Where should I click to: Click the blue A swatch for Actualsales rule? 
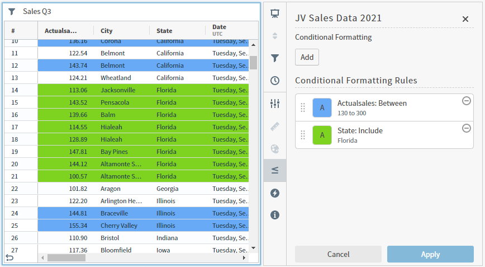pos(322,108)
